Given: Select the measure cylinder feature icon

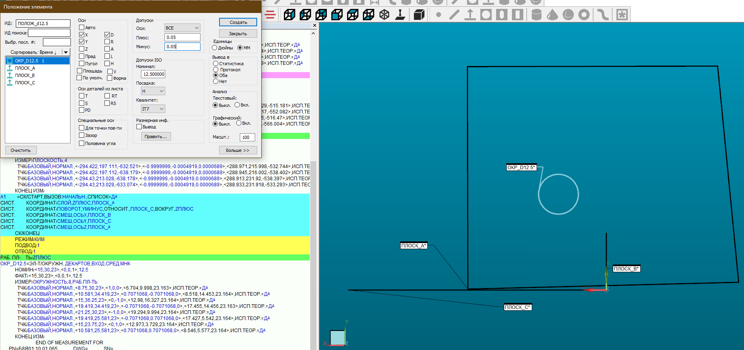Looking at the screenshot, I should 536,15.
